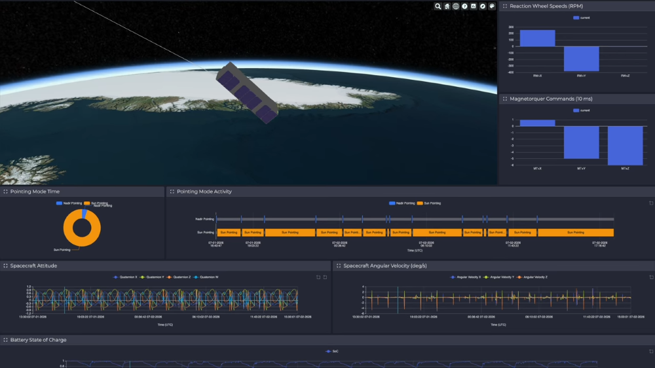Viewport: 655px width, 368px height.
Task: Select the MT+Y bar in Magnetorquer chart
Action: point(582,142)
